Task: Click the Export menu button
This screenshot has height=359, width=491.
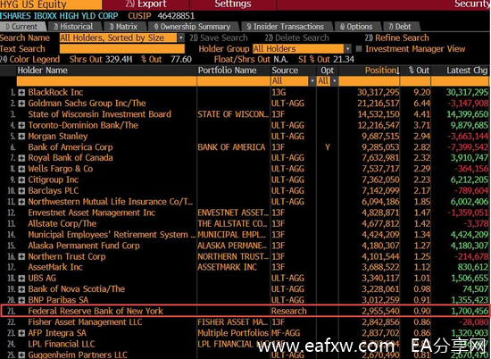Action: coord(146,4)
